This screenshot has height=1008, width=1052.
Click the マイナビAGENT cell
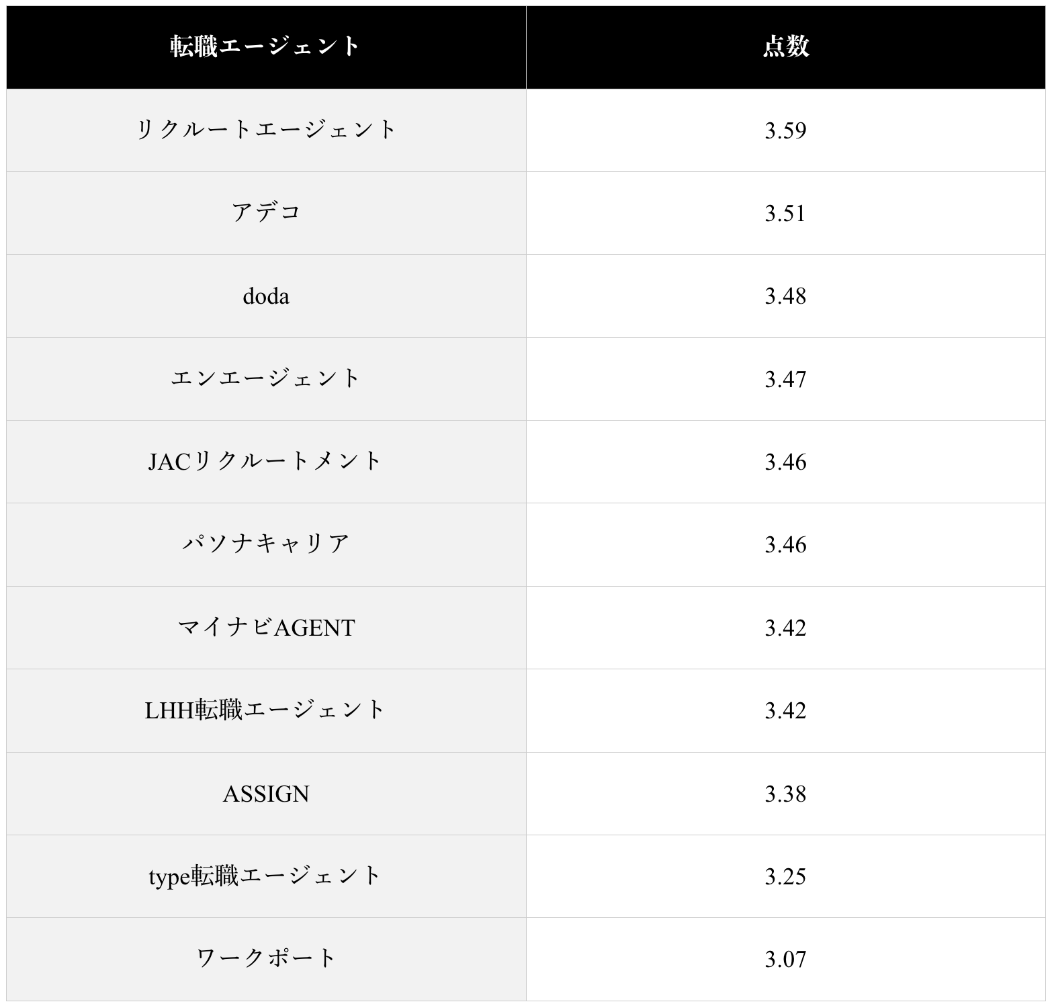[266, 628]
